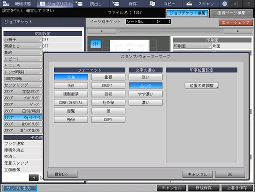Select the 画像ページ編集 tab
Image resolution: width=255 pixels, height=192 pixels.
tap(231, 13)
